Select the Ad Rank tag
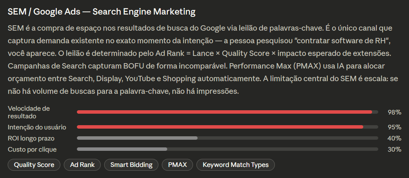Image resolution: width=409 pixels, height=178 pixels. (x=82, y=165)
